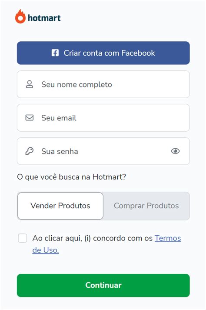
Task: Switch to the Comprar Produtos option
Action: (146, 206)
